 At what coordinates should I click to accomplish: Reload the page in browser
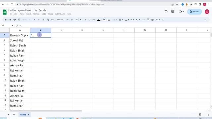coord(12,4)
